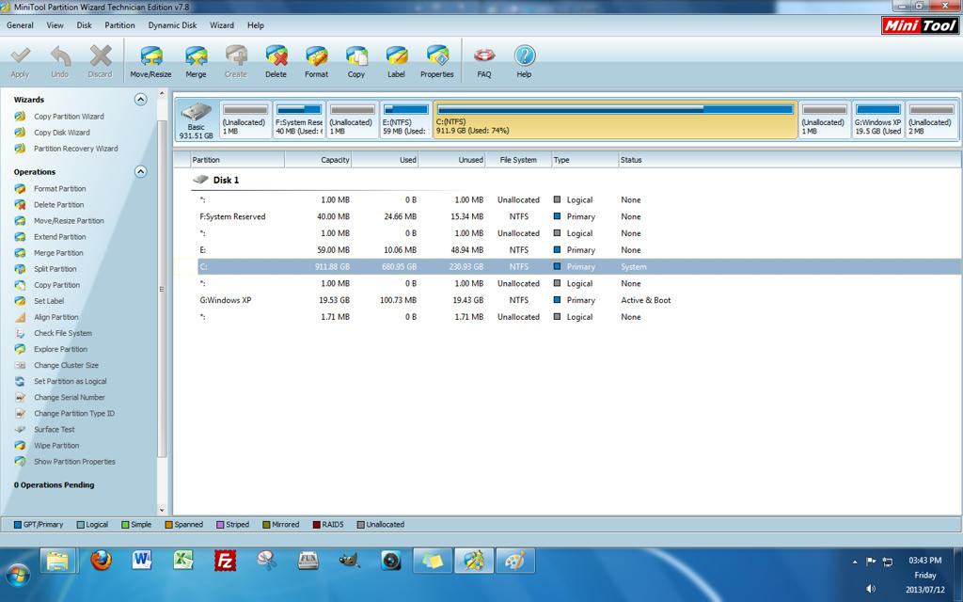
Task: Launch Copy Partition Wizard
Action: pyautogui.click(x=69, y=116)
